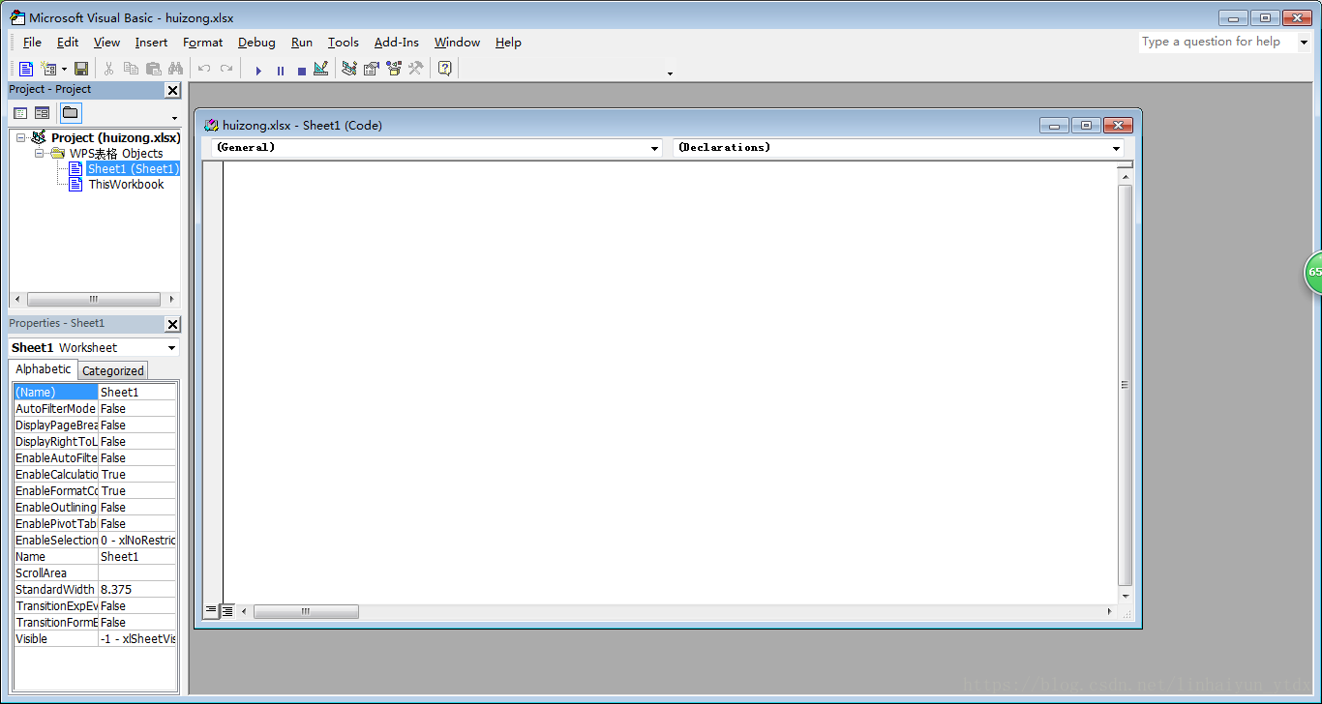The image size is (1322, 704).
Task: Select the (Name) property row
Action: [x=95, y=393]
